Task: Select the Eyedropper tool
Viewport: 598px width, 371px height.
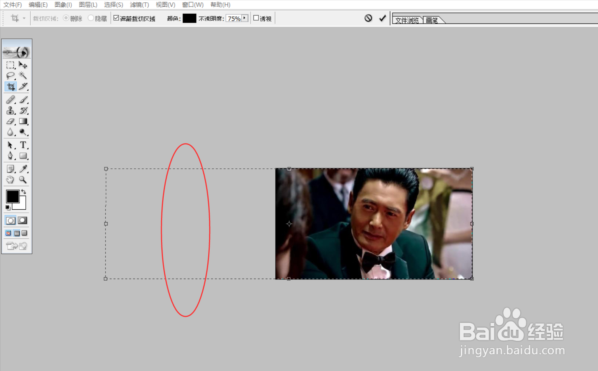Action: point(23,169)
